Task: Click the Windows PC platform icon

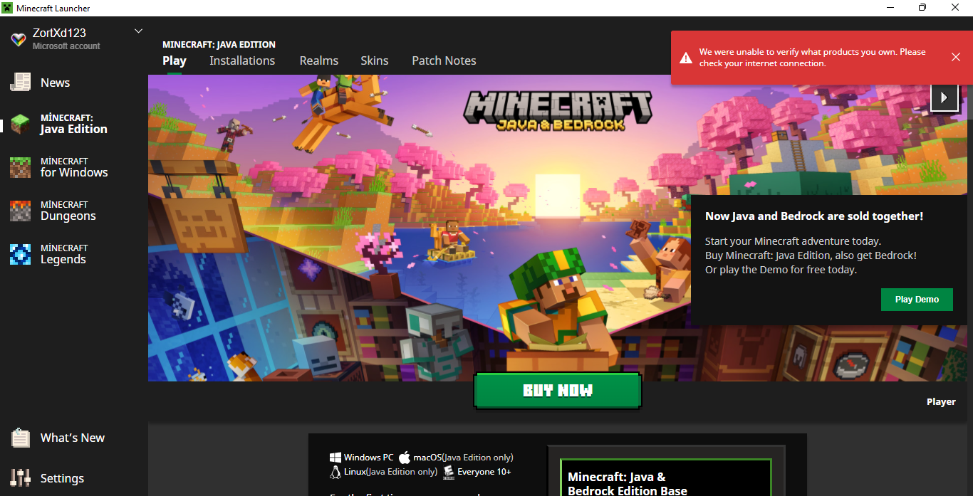Action: 335,458
